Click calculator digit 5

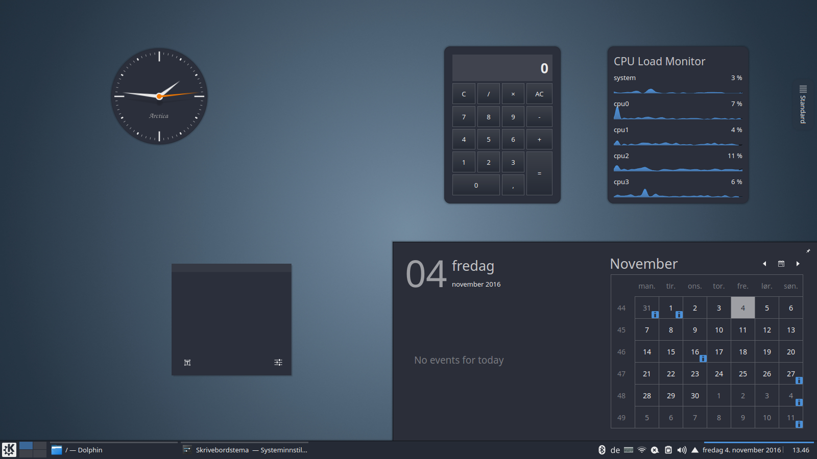pos(489,139)
